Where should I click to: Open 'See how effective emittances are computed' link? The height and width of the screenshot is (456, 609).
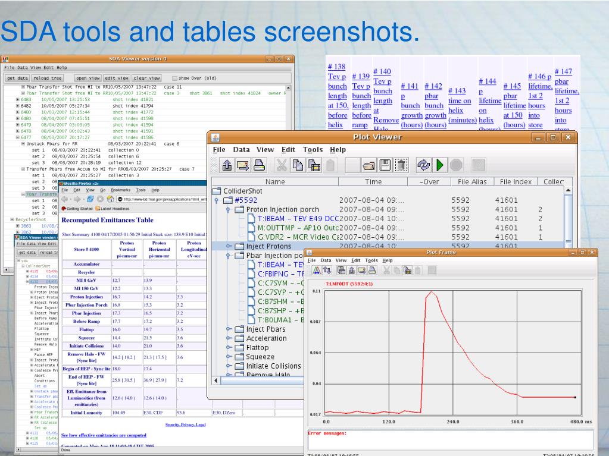(x=104, y=435)
